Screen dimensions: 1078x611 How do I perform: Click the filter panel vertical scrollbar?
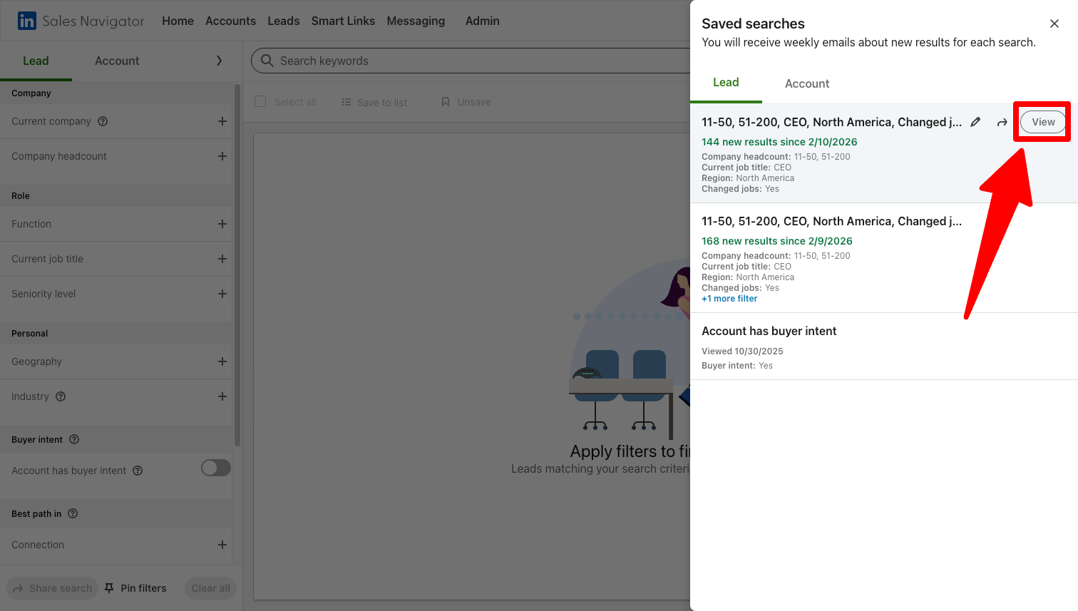(x=237, y=264)
